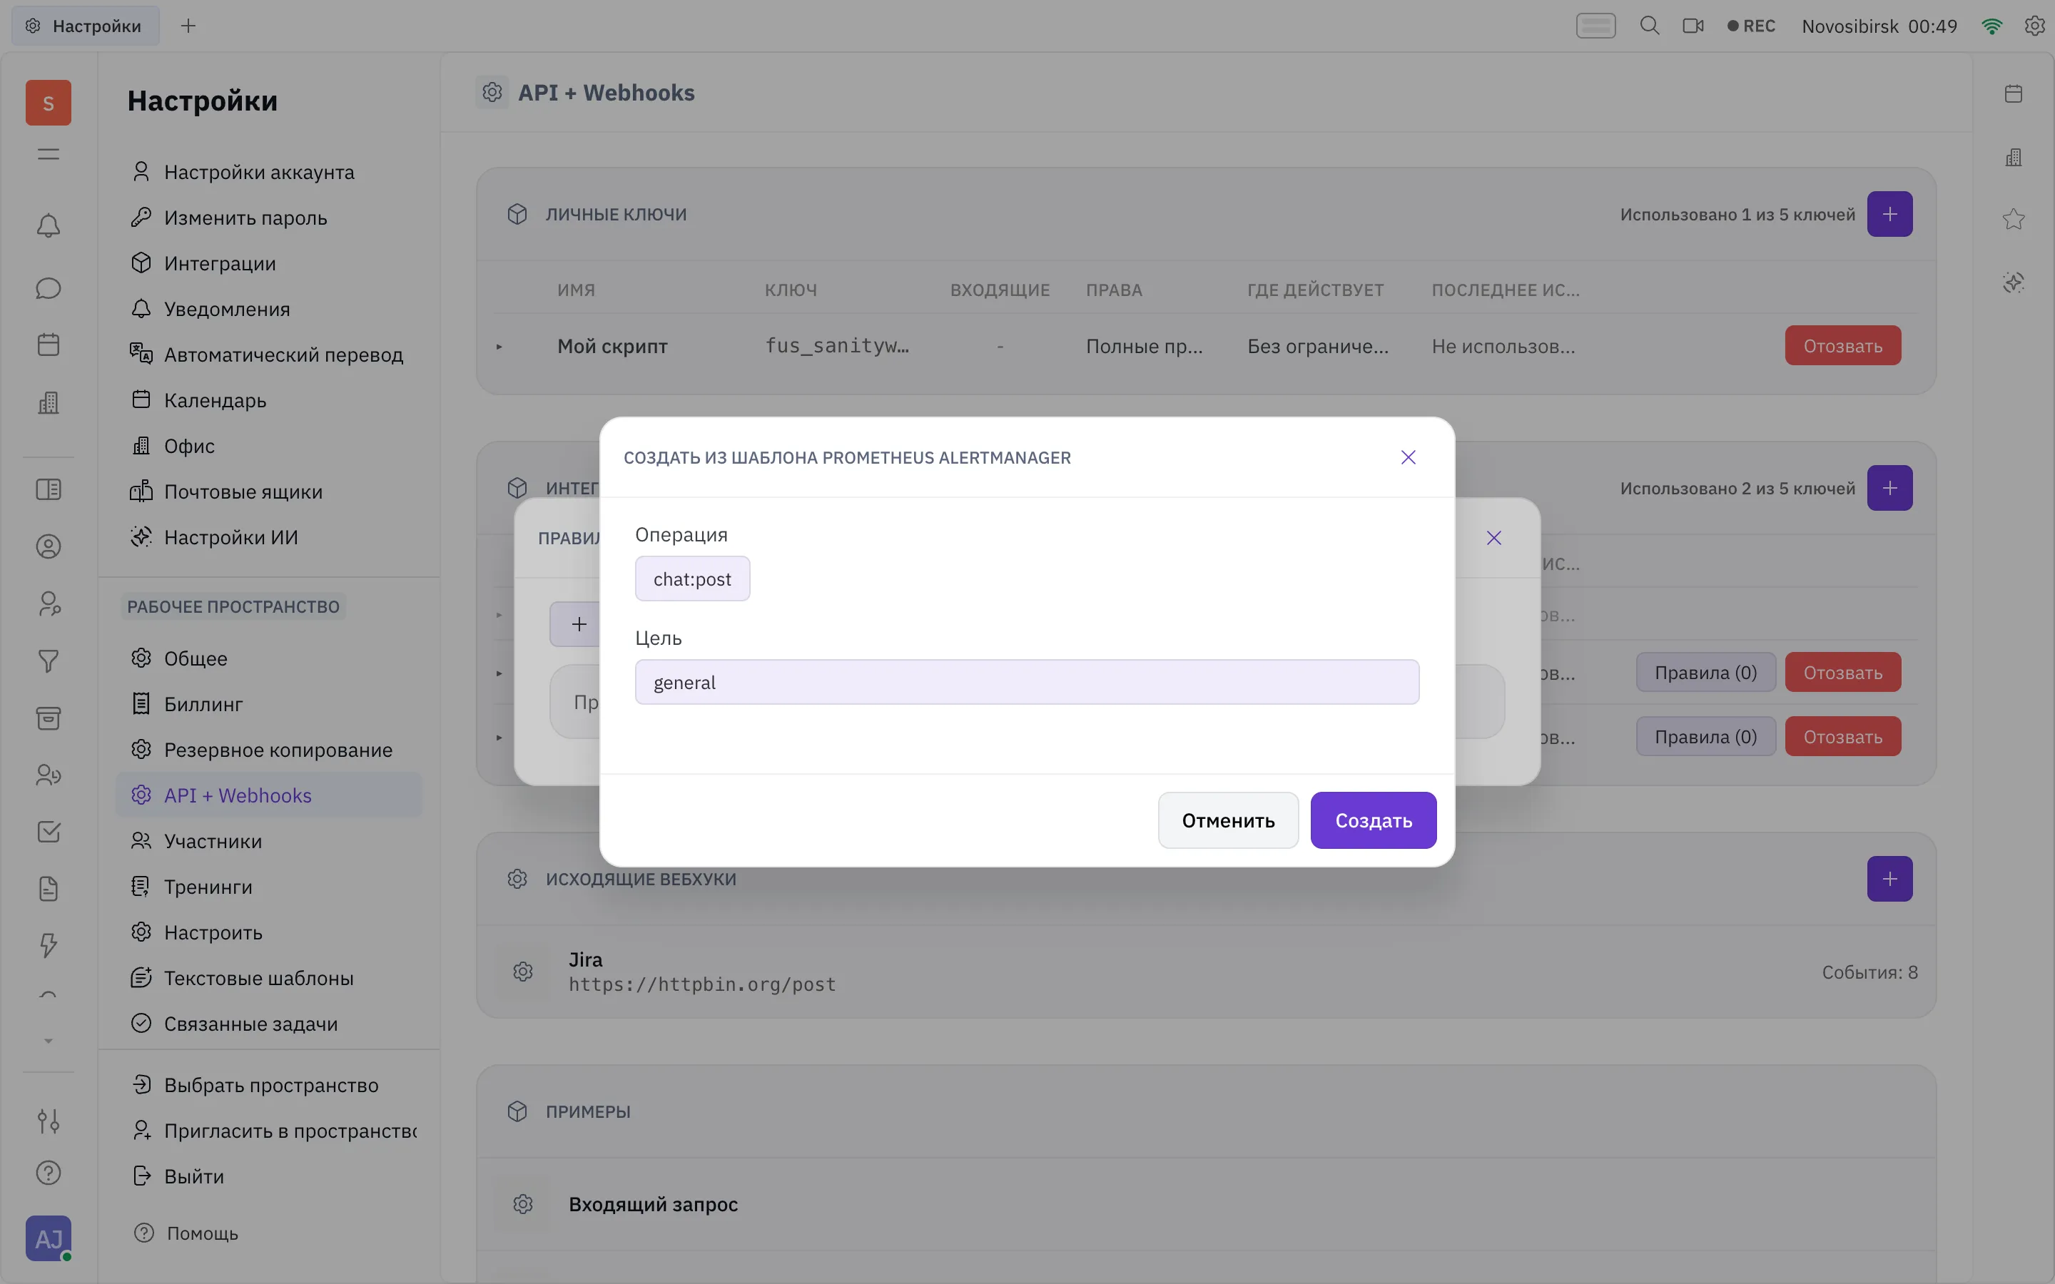The image size is (2055, 1284).
Task: Add an outgoing webhook with plus button
Action: click(x=1889, y=879)
